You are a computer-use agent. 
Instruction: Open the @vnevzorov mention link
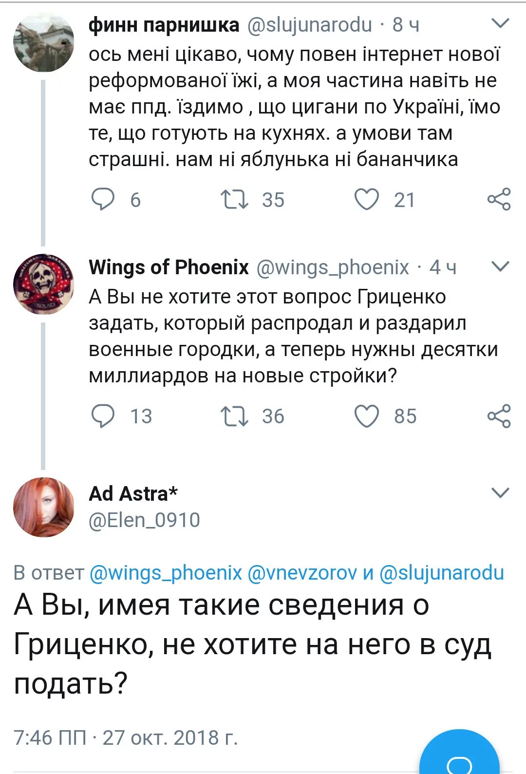click(302, 573)
